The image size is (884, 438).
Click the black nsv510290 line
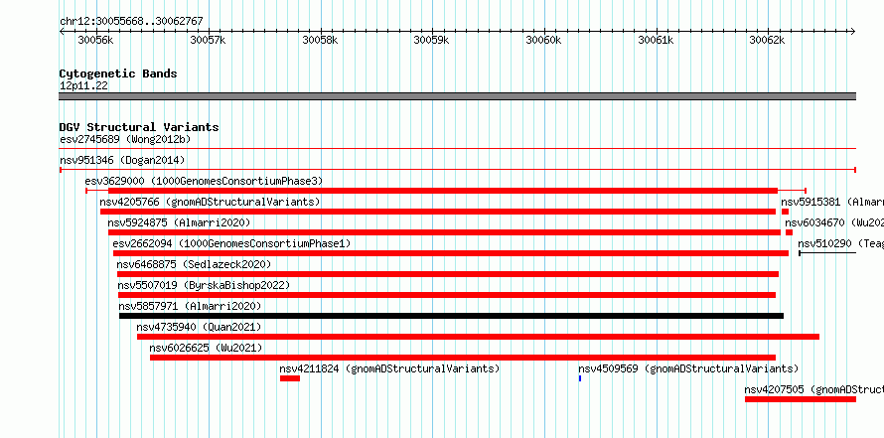click(827, 253)
